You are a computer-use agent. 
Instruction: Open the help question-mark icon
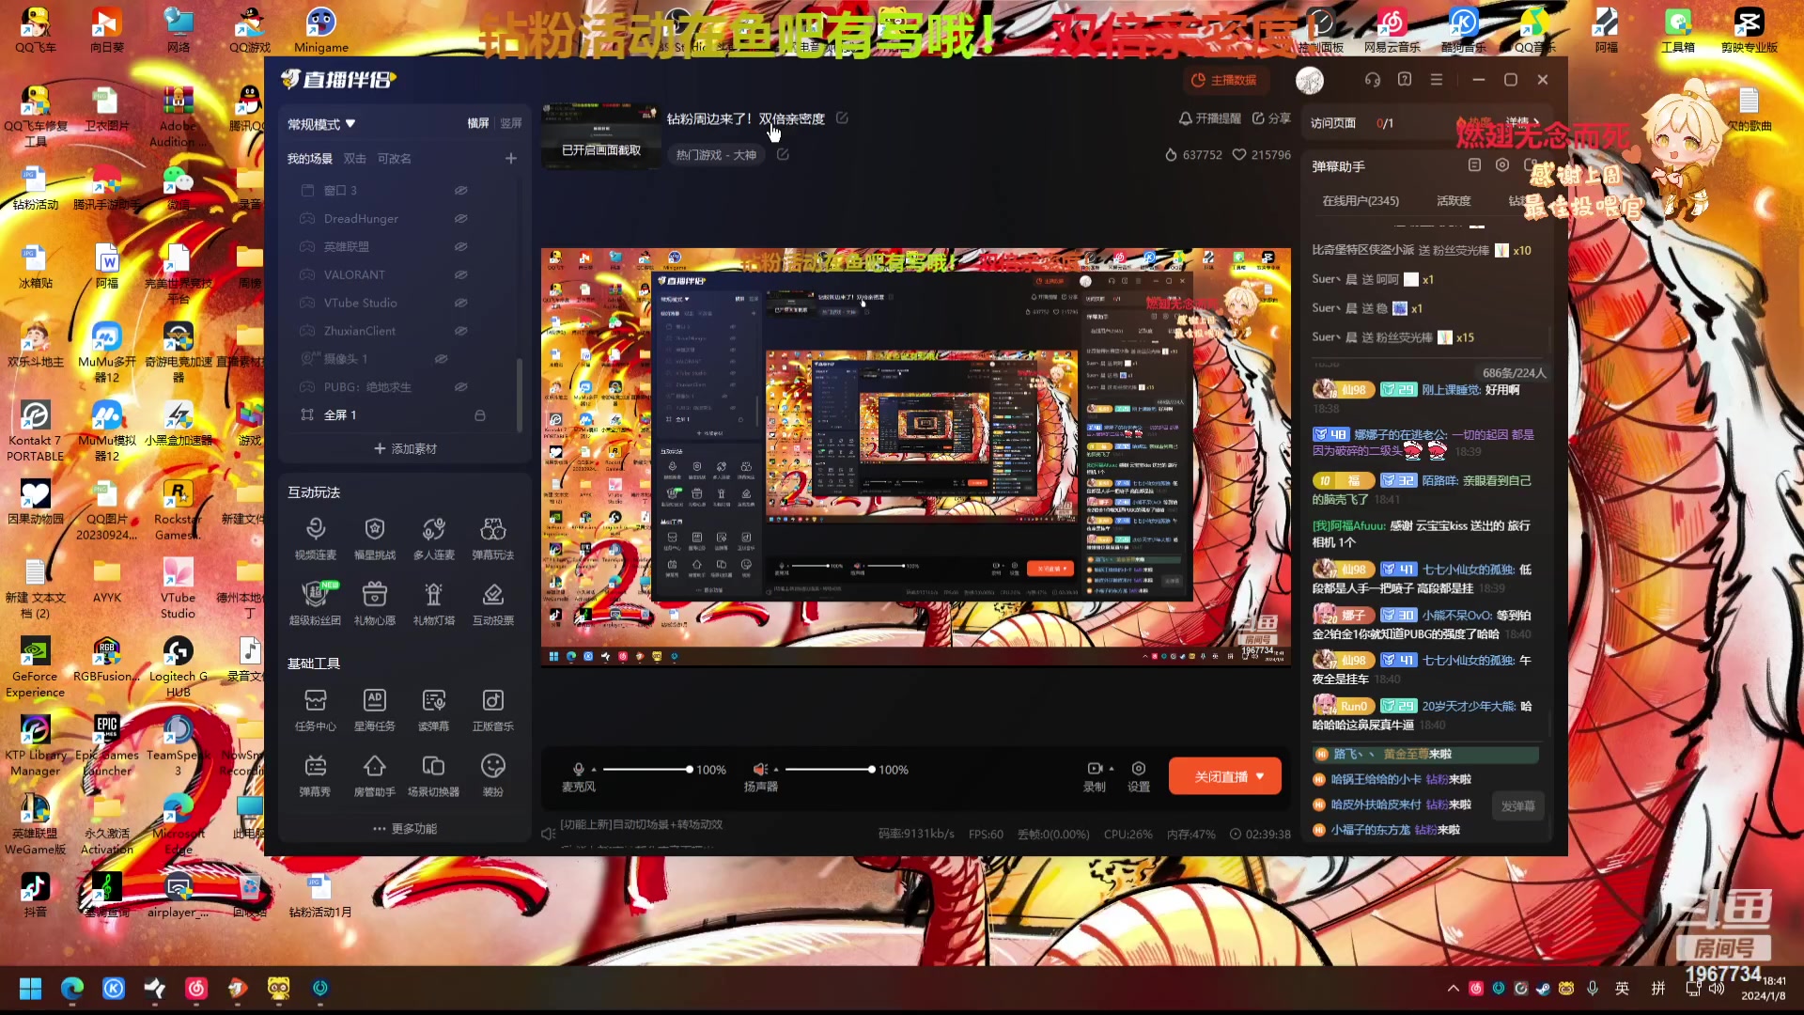pos(1405,80)
